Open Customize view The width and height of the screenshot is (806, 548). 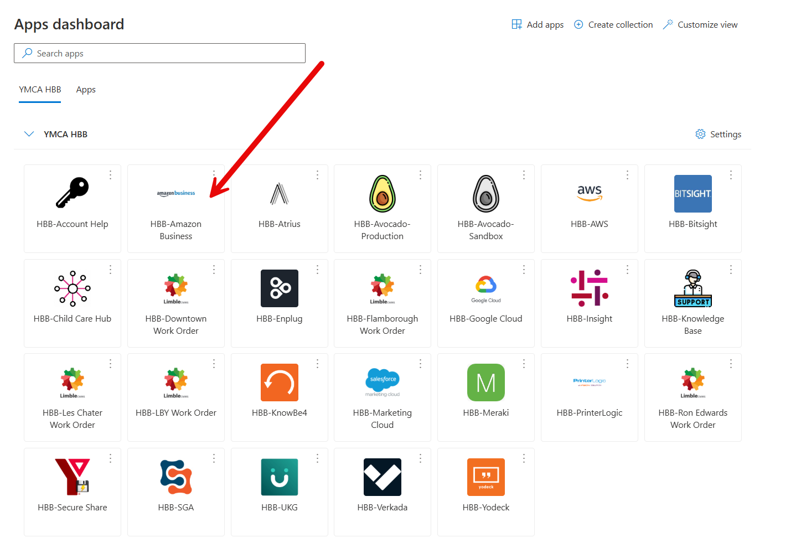(x=700, y=24)
